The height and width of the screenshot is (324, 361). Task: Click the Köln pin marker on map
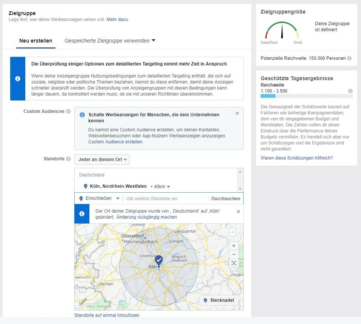tap(159, 261)
